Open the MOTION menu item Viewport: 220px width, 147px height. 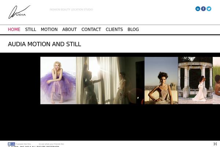click(x=49, y=29)
